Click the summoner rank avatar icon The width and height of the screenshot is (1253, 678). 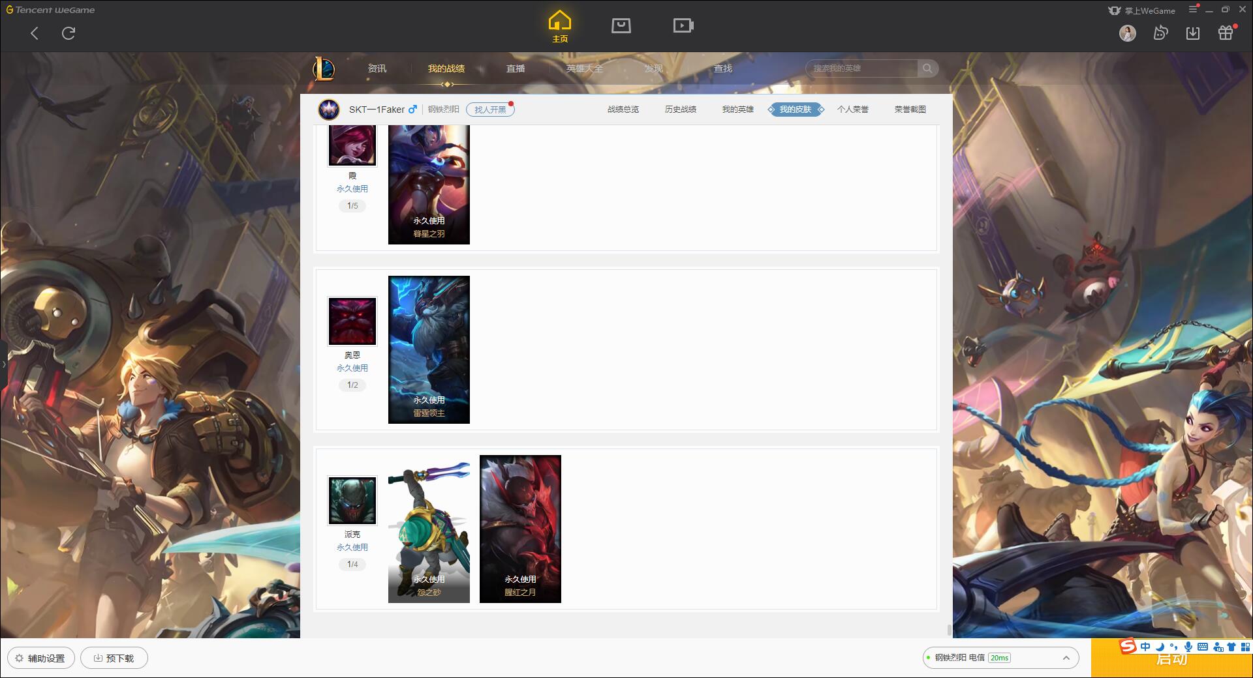pyautogui.click(x=329, y=110)
